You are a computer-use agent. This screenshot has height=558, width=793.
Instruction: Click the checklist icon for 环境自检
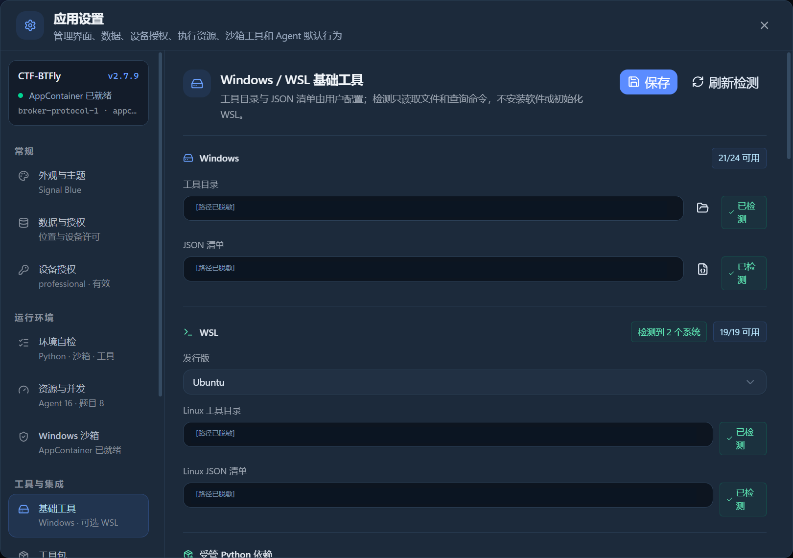pos(23,343)
